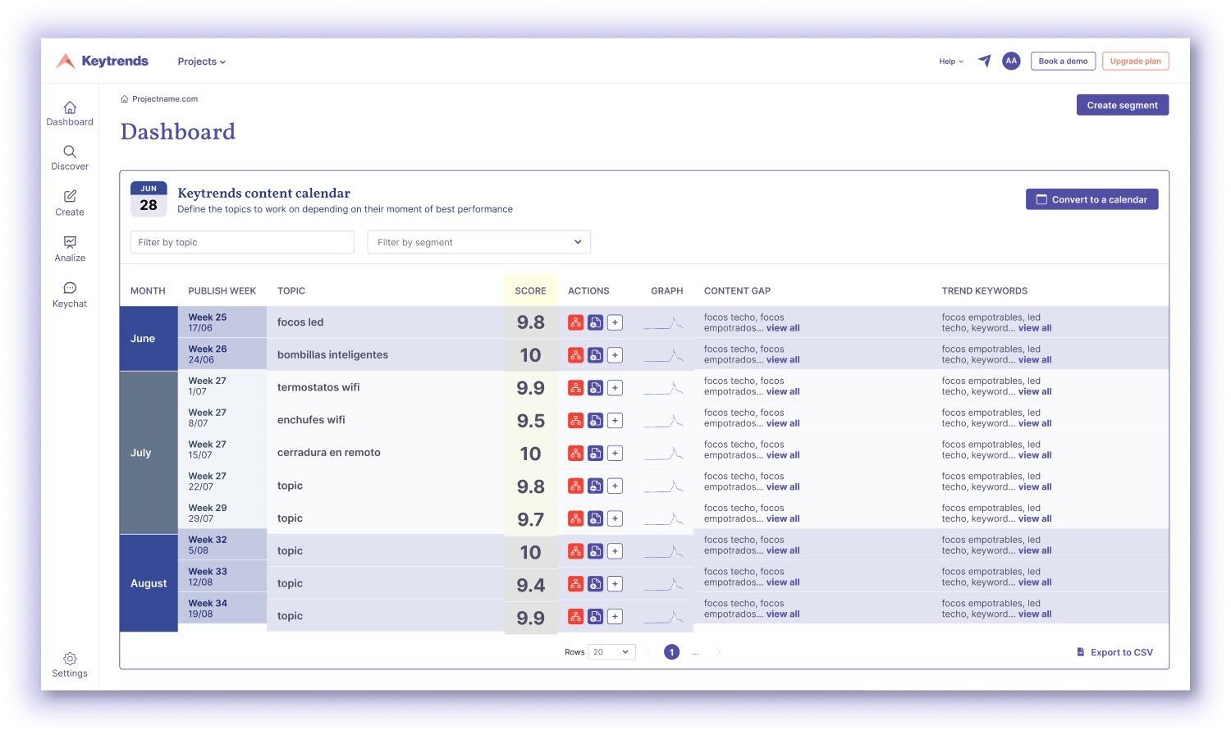Click the JUN 28 calendar date icon
The height and width of the screenshot is (735, 1231).
tap(149, 199)
